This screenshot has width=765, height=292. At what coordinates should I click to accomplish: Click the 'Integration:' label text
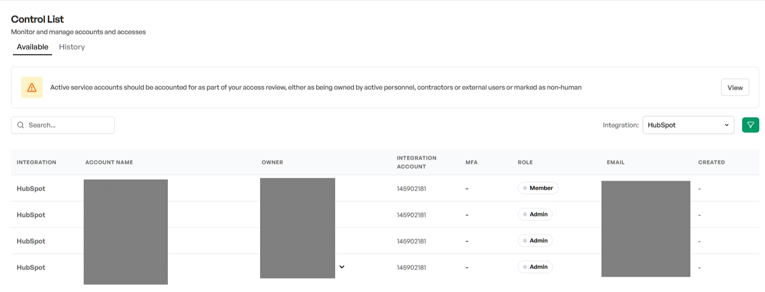[x=621, y=125]
